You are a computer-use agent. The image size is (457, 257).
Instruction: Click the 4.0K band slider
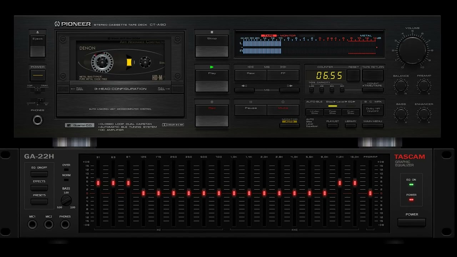click(295, 193)
